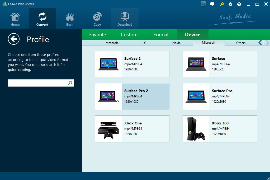Viewport: 270px width, 180px height.
Task: Click the grayed right chevron of brand tabs
Action: click(x=267, y=43)
